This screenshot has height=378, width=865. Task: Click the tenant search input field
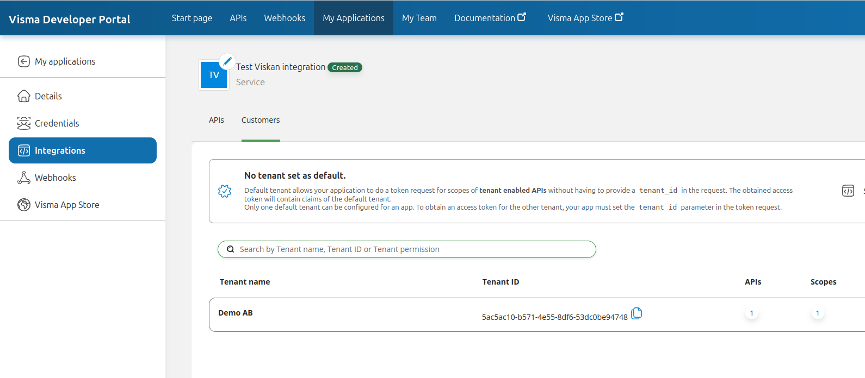tap(413, 249)
